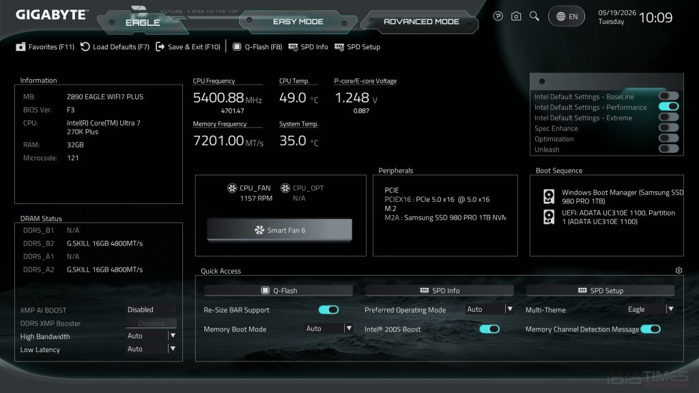This screenshot has width=699, height=393.
Task: Click the 7201.00 MT/s memory frequency value
Action: (228, 141)
